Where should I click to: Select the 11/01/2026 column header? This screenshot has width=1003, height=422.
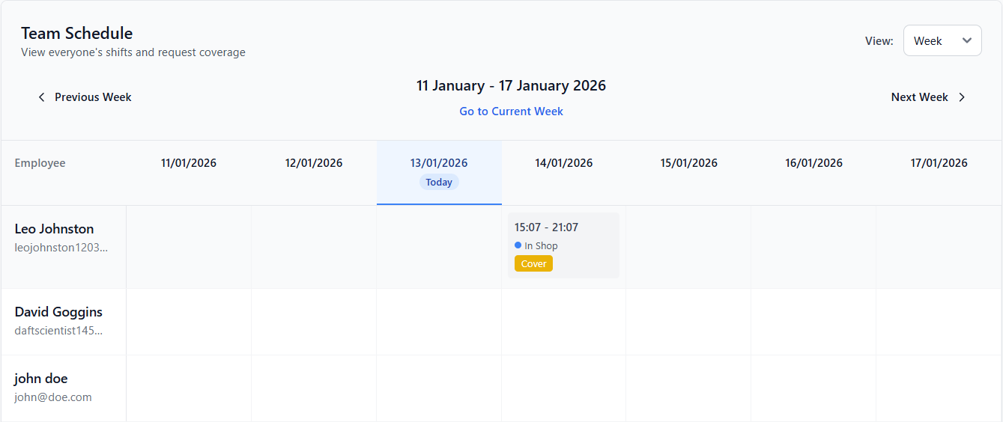point(189,163)
